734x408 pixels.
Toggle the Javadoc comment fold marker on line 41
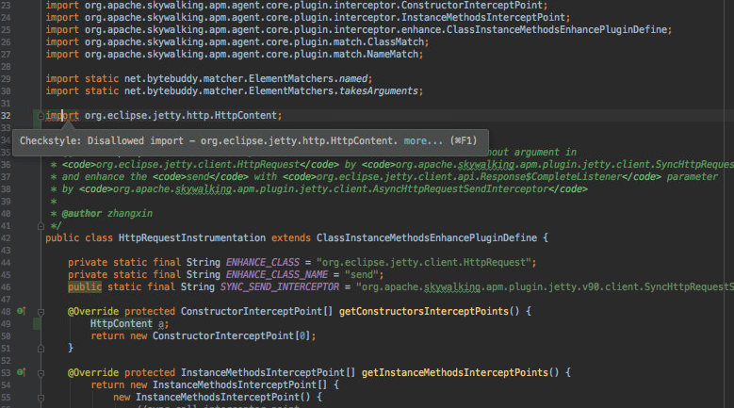tap(41, 226)
